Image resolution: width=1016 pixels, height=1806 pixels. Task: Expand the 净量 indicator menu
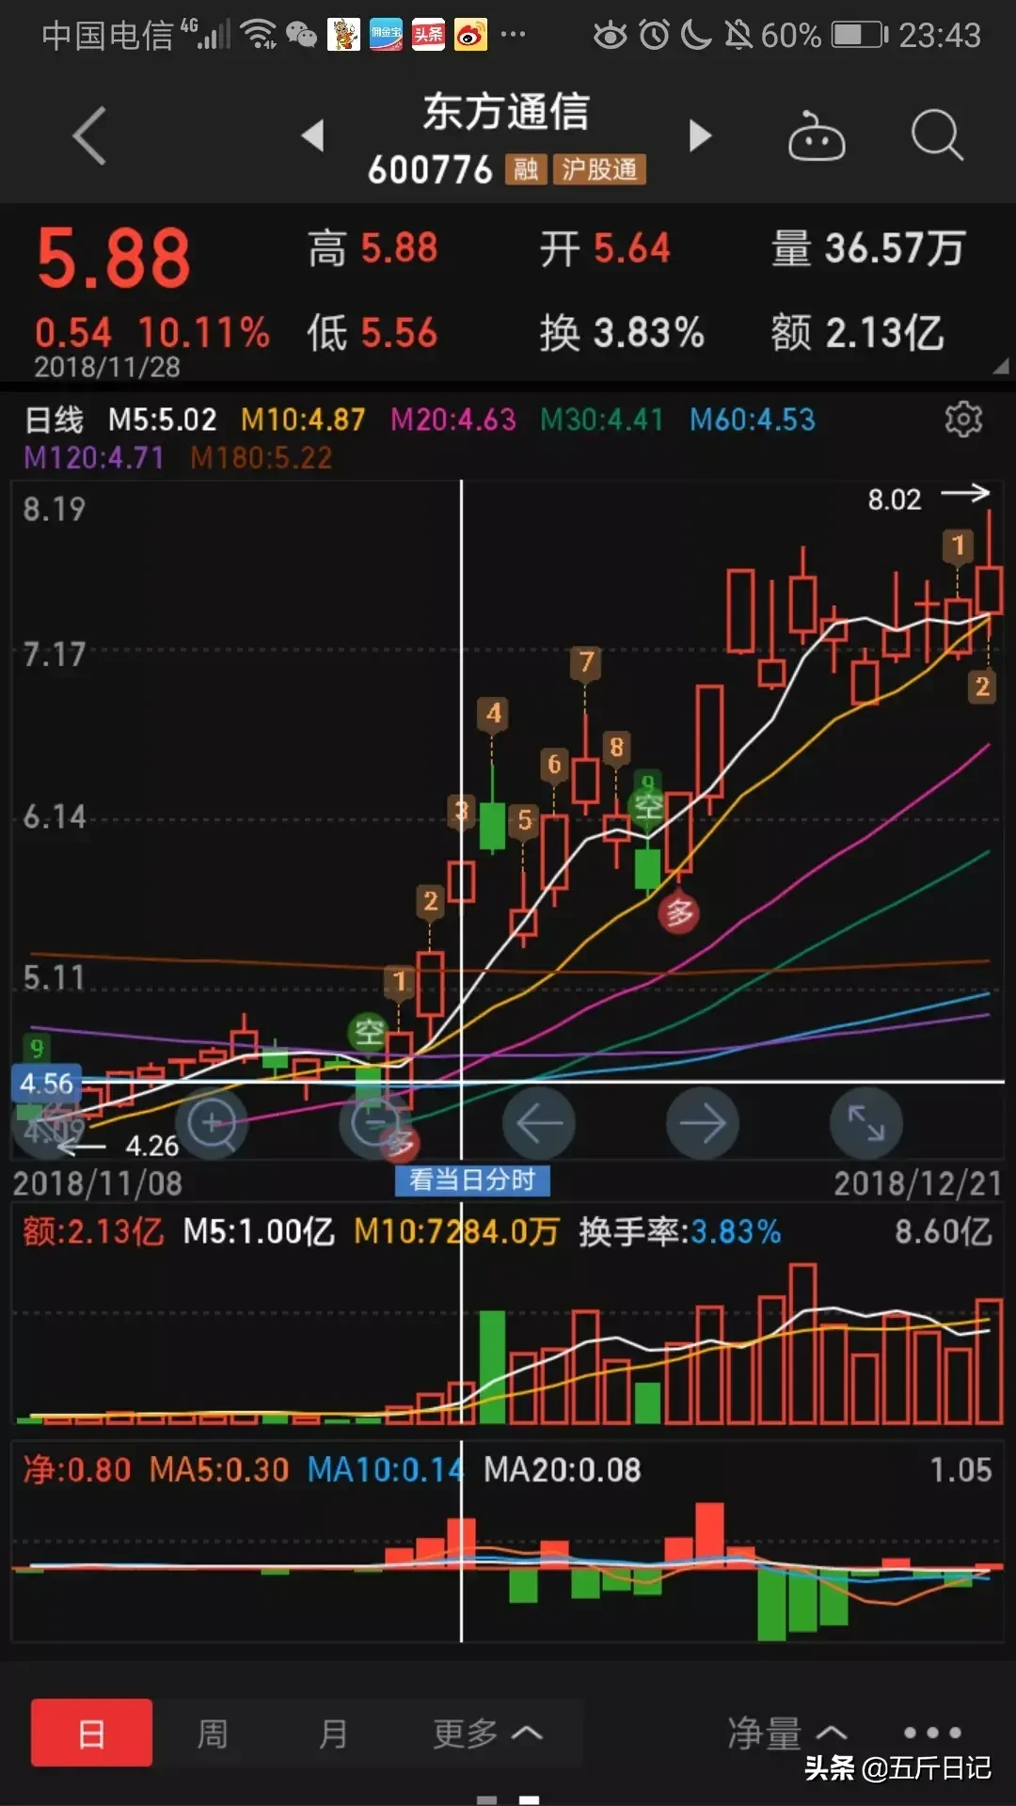point(787,1733)
